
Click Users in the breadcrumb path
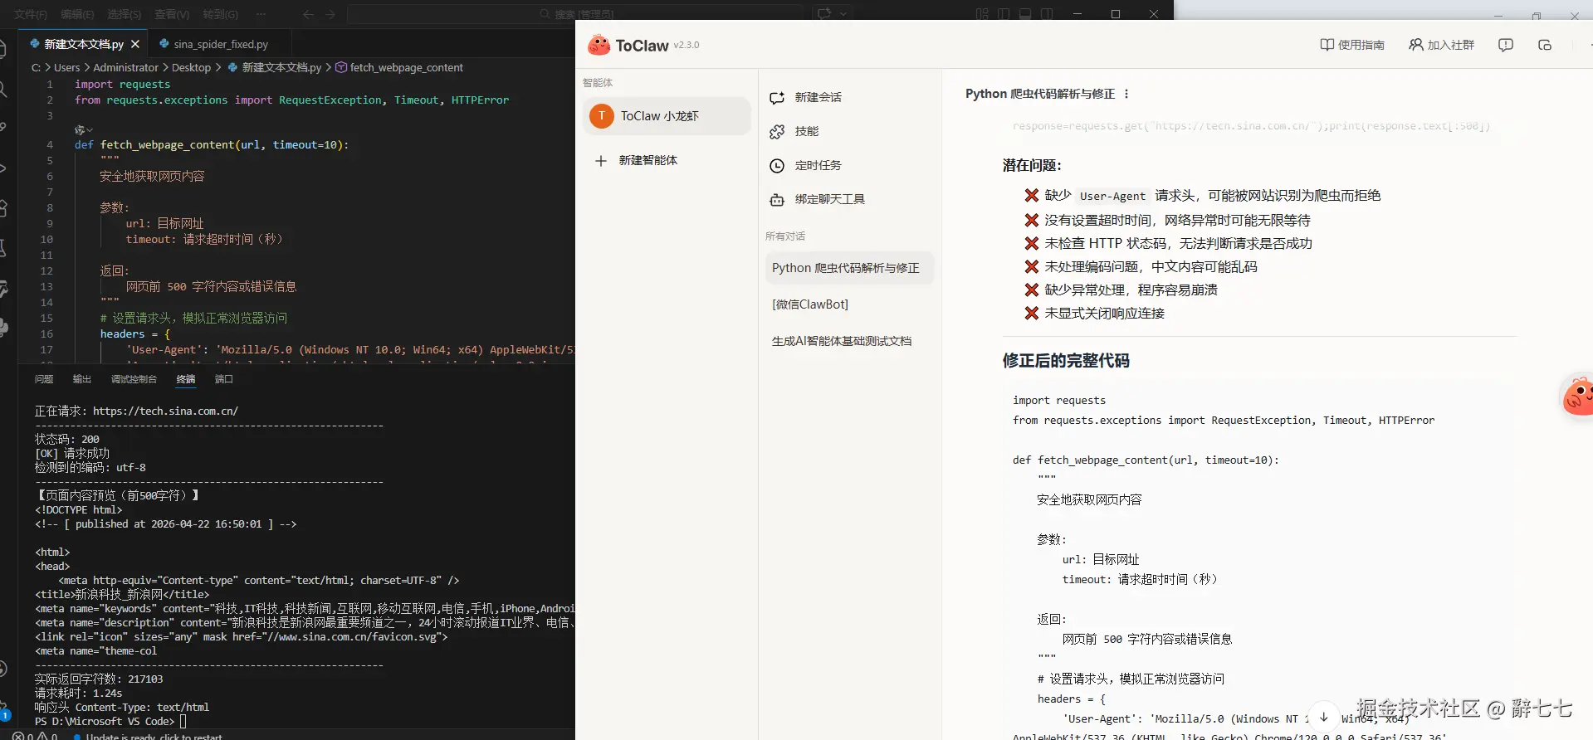tap(67, 67)
